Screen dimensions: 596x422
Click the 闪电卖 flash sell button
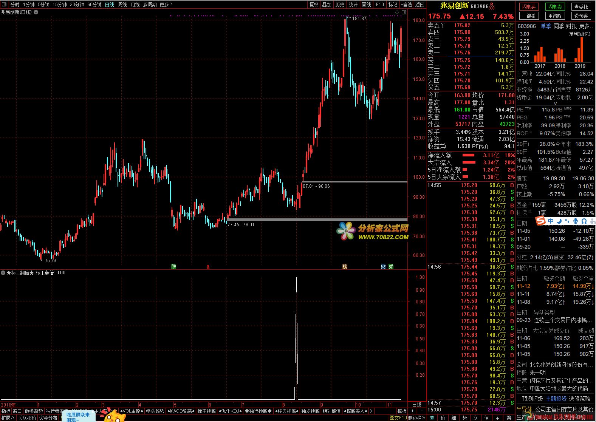555,7
